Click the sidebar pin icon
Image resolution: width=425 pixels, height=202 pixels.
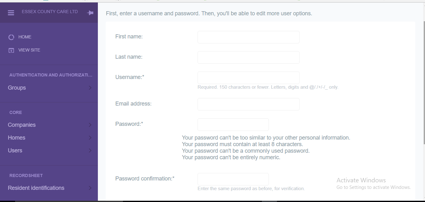click(x=90, y=13)
